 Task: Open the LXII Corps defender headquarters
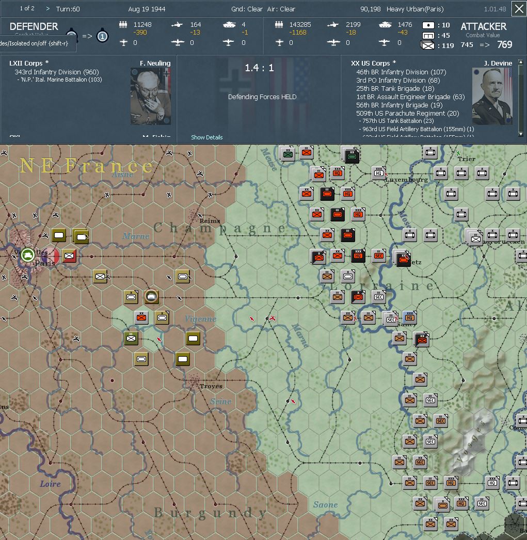tap(29, 63)
